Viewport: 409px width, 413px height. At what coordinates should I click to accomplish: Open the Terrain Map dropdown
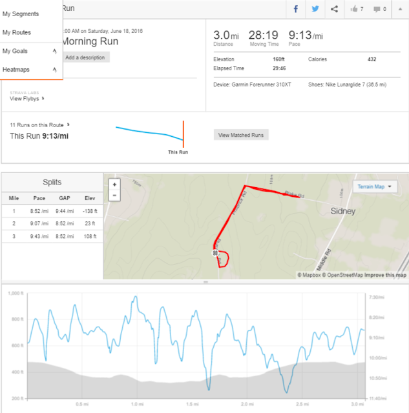pos(374,186)
